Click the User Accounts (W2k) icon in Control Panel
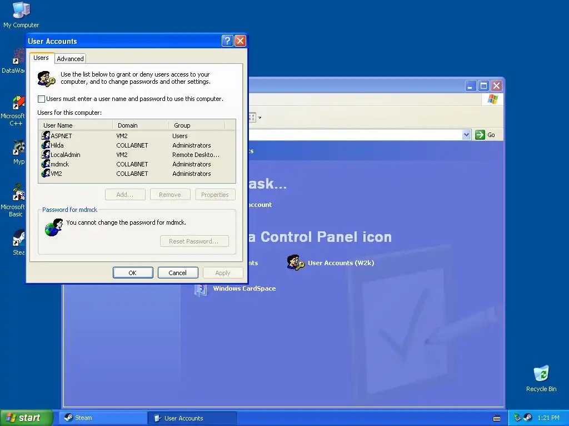This screenshot has width=569, height=426. (x=295, y=262)
